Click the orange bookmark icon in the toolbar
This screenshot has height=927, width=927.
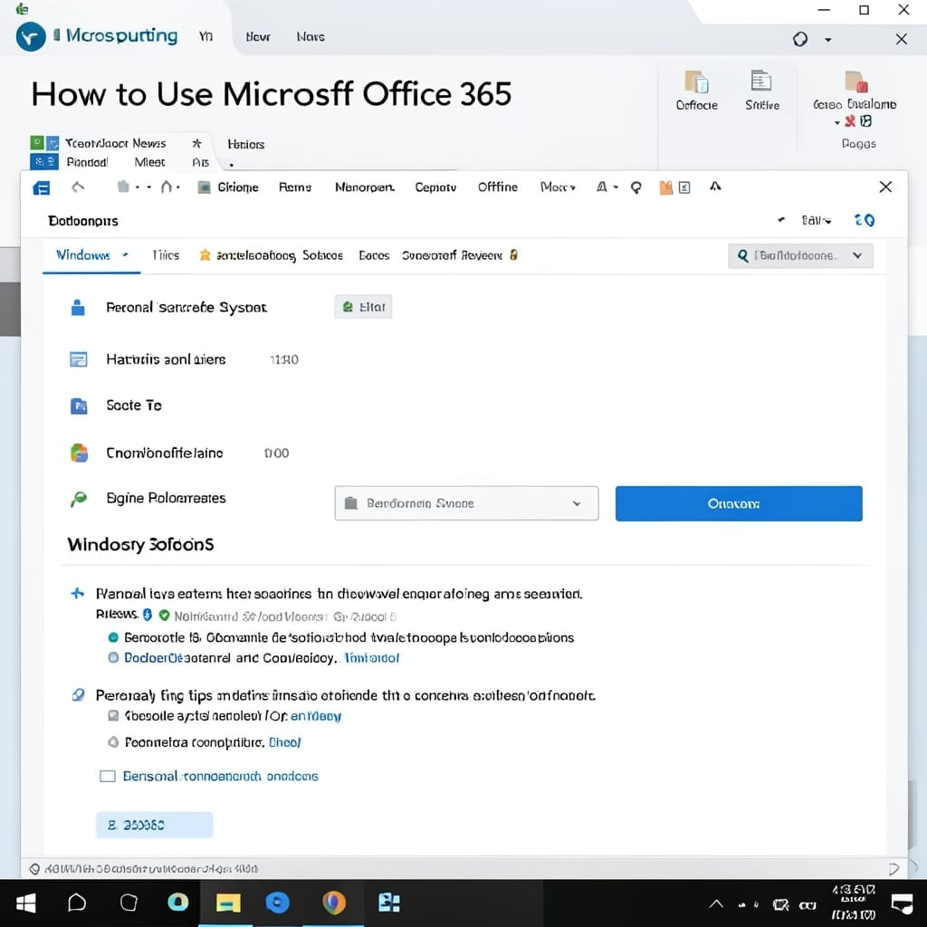pos(665,187)
